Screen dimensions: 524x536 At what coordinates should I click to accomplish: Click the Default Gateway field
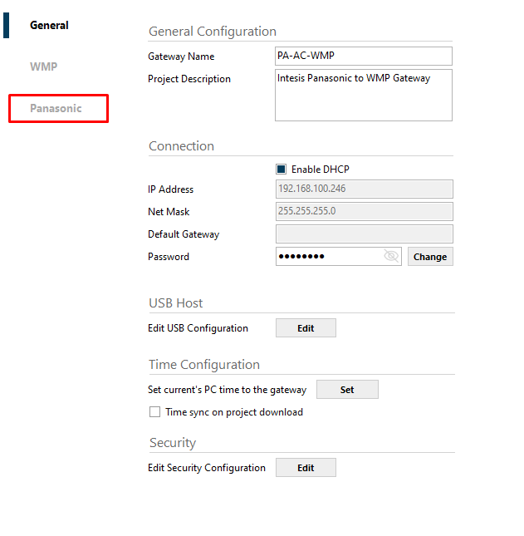point(364,234)
